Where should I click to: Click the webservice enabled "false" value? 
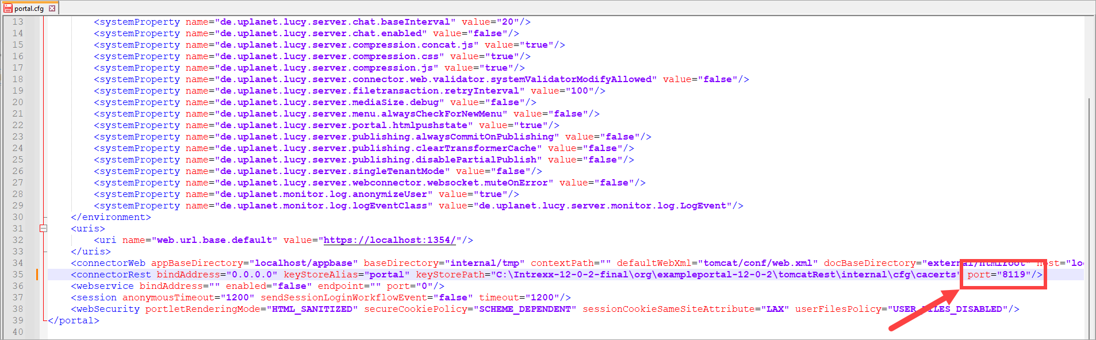coord(292,286)
